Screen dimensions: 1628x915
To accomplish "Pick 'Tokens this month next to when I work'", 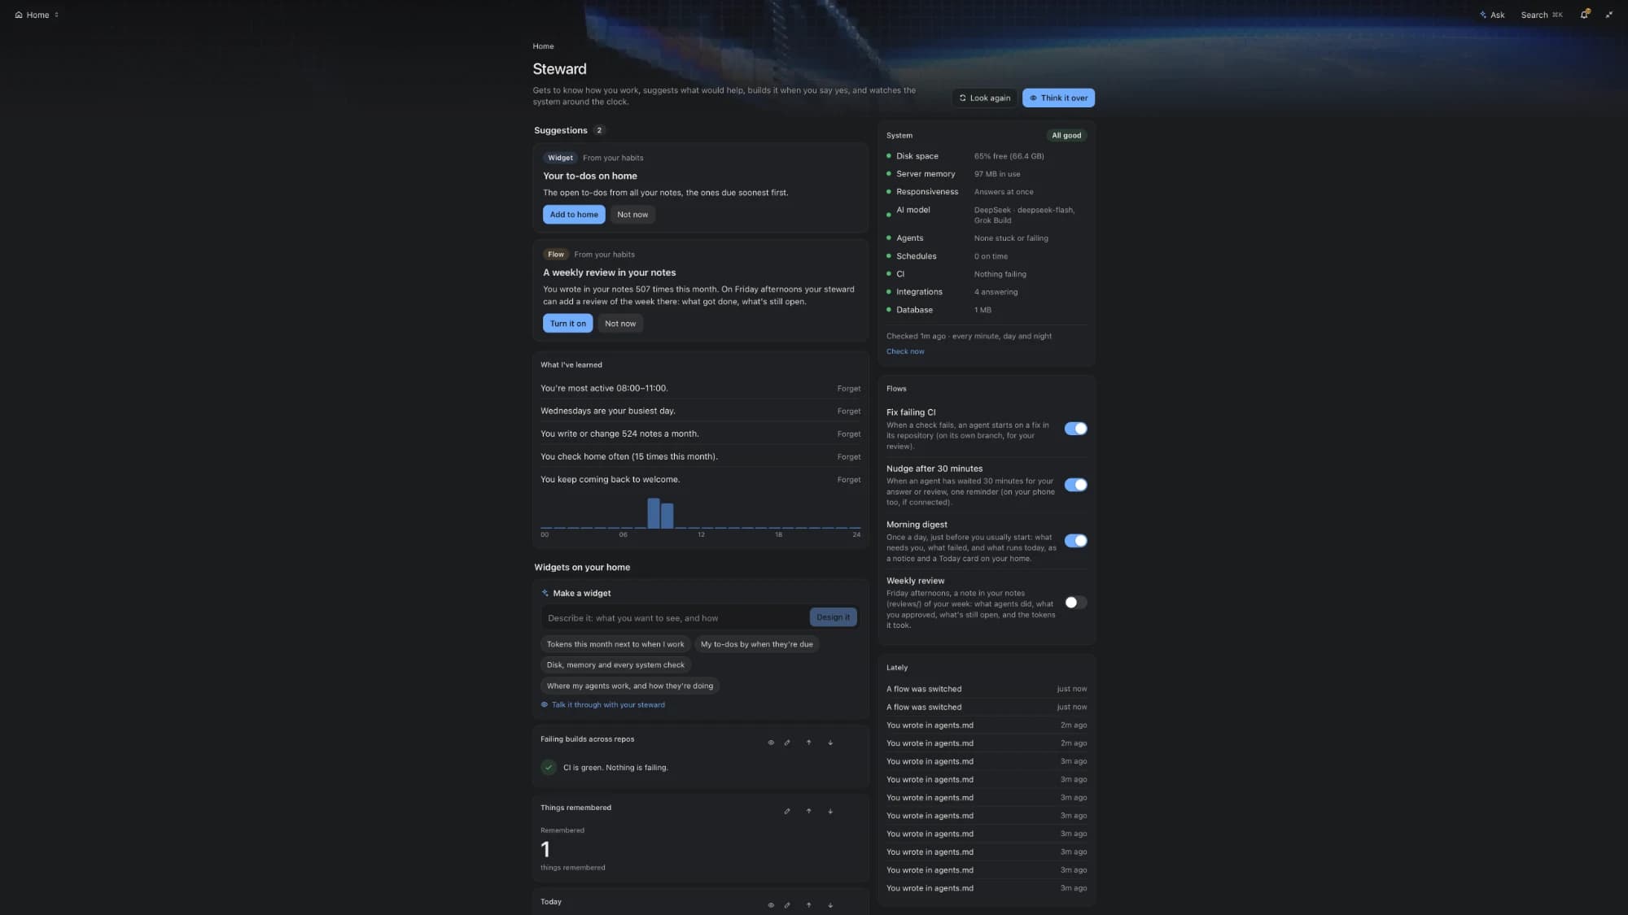I will tap(615, 644).
